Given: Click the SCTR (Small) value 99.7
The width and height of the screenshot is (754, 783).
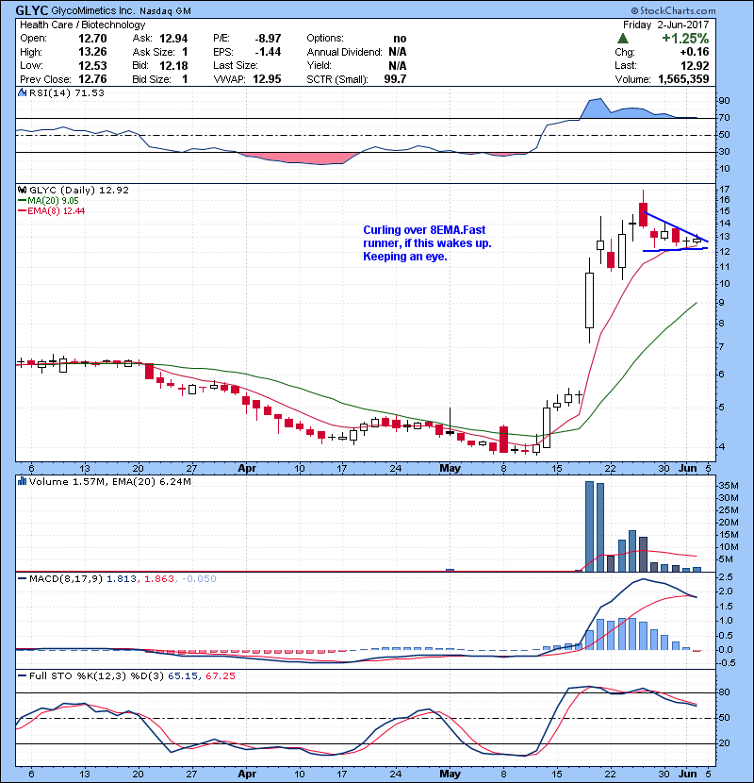Looking at the screenshot, I should coord(395,79).
